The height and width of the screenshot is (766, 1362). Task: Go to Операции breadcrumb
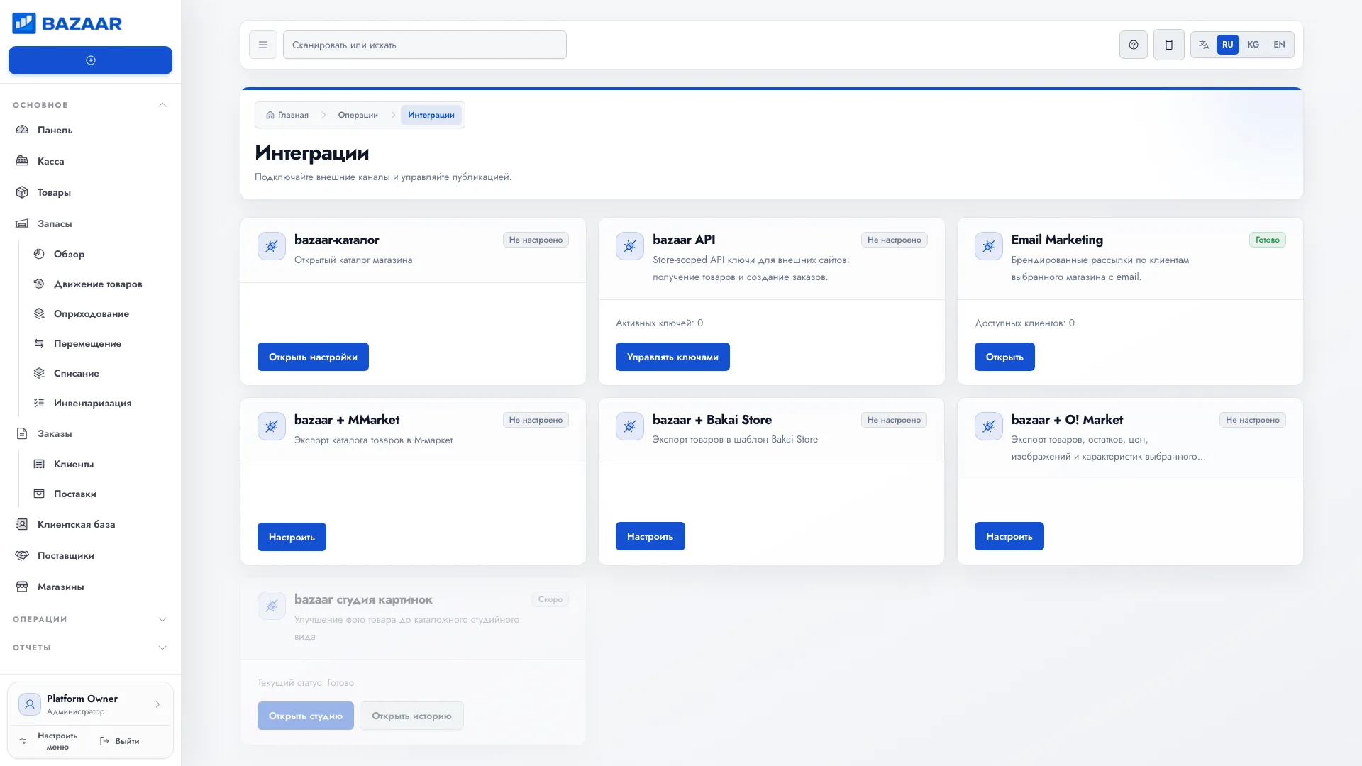(358, 115)
